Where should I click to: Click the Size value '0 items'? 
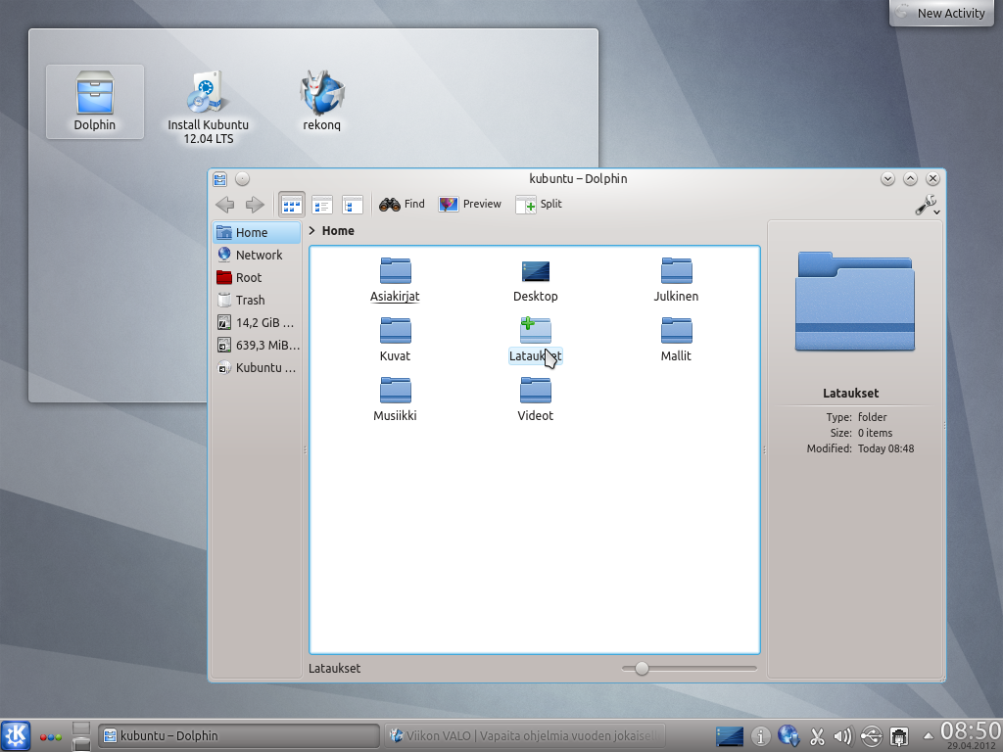coord(875,433)
